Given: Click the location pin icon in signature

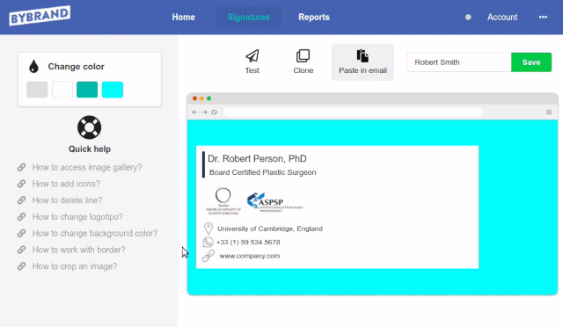Looking at the screenshot, I should click(208, 229).
